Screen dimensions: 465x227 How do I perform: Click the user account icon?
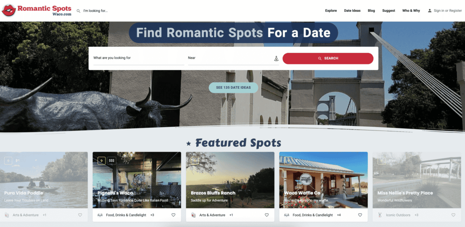click(430, 10)
